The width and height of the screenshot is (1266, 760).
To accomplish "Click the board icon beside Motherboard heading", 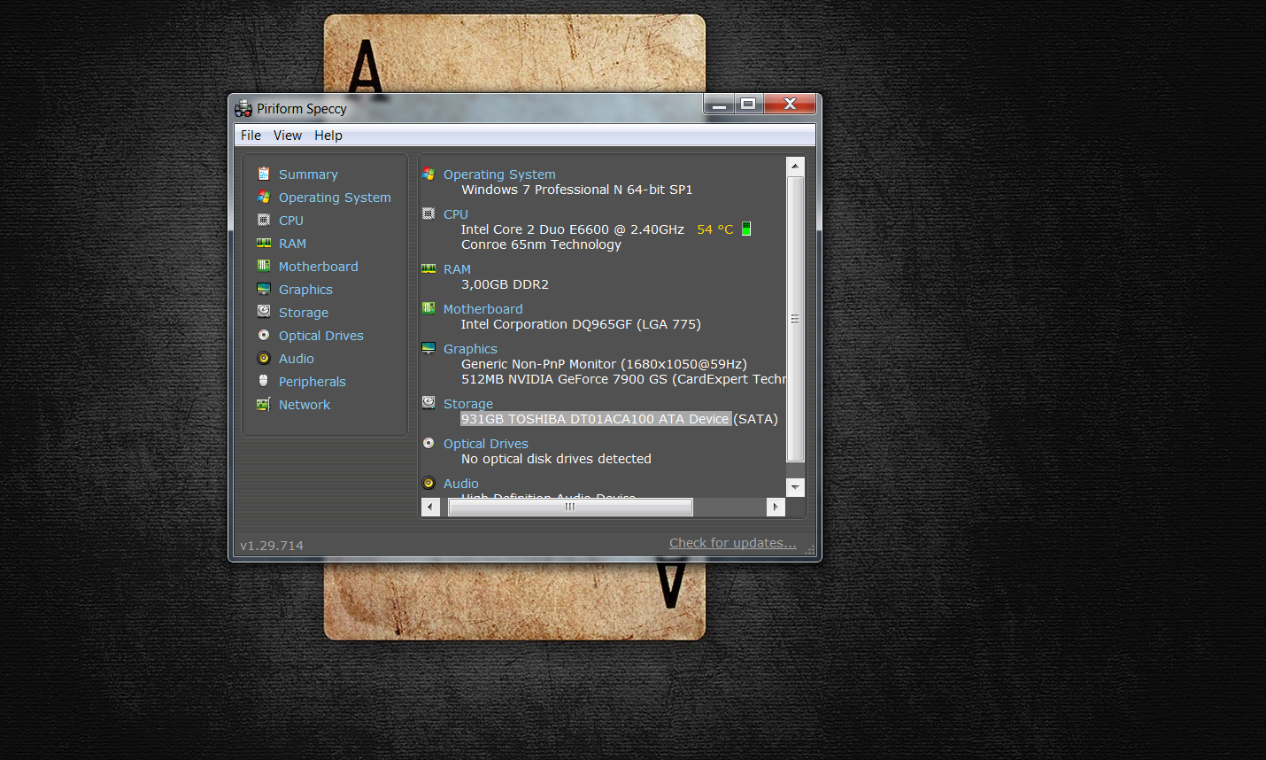I will click(x=428, y=308).
